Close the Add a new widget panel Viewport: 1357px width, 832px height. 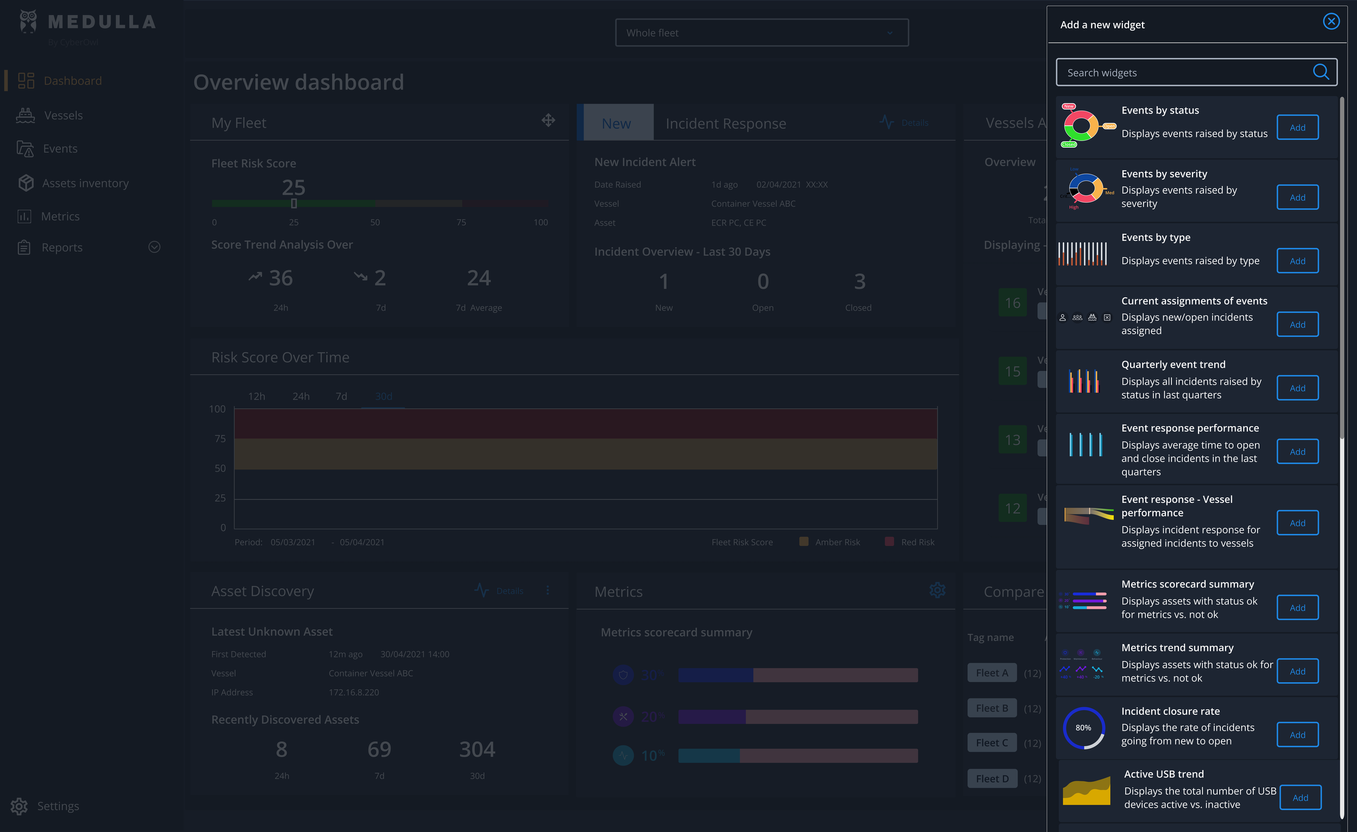click(1330, 22)
